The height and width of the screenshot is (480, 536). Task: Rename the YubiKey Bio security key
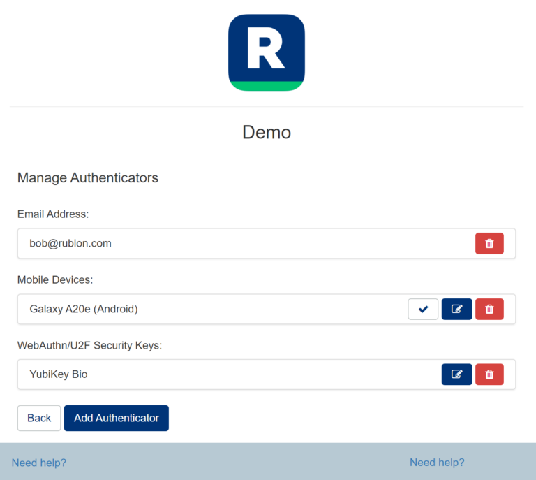456,374
